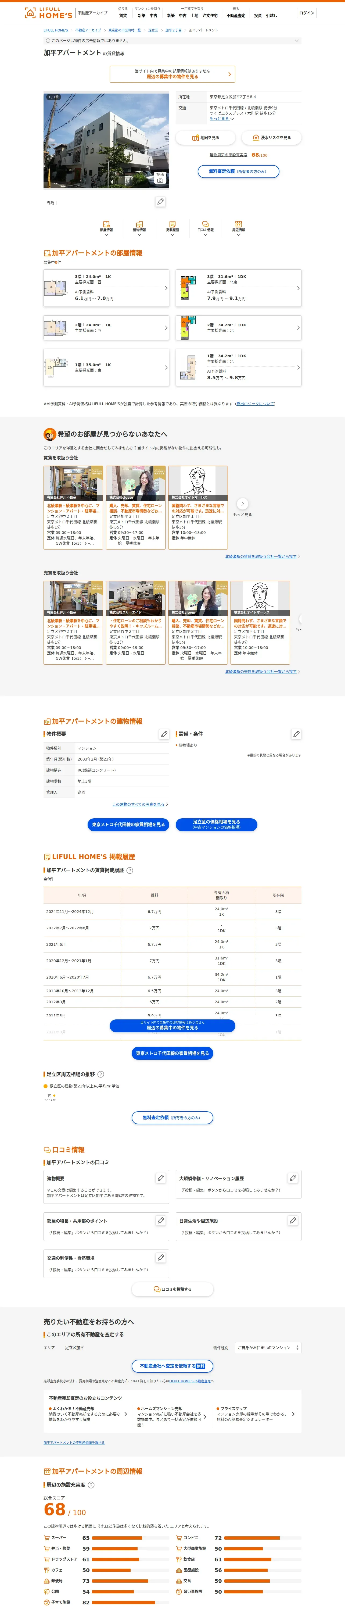This screenshot has width=345, height=1613.
Task: Edit 交通の利便性・自然環境 pencil icon
Action: pyautogui.click(x=160, y=1257)
